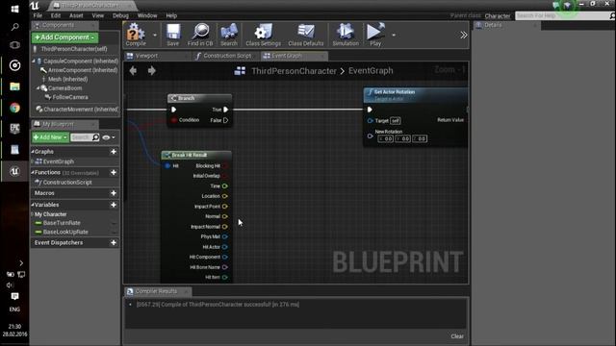Select the FollowCamera component

pyautogui.click(x=70, y=97)
